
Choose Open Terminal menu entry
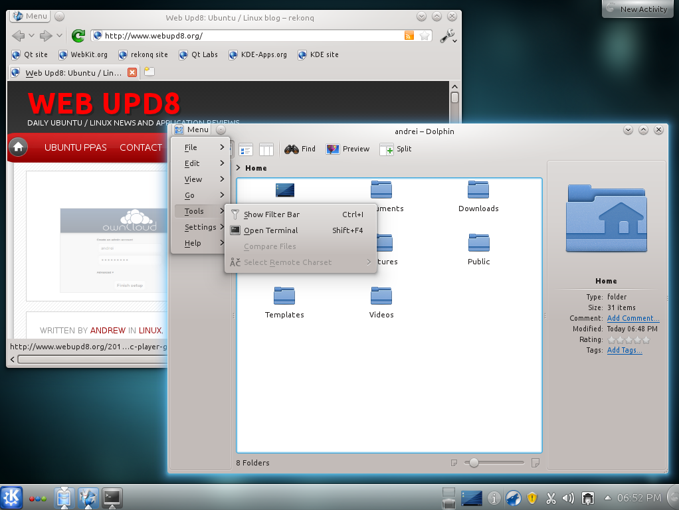coord(300,230)
